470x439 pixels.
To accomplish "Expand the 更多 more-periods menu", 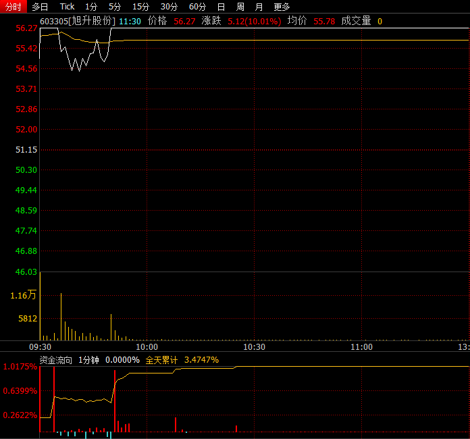I will click(282, 7).
